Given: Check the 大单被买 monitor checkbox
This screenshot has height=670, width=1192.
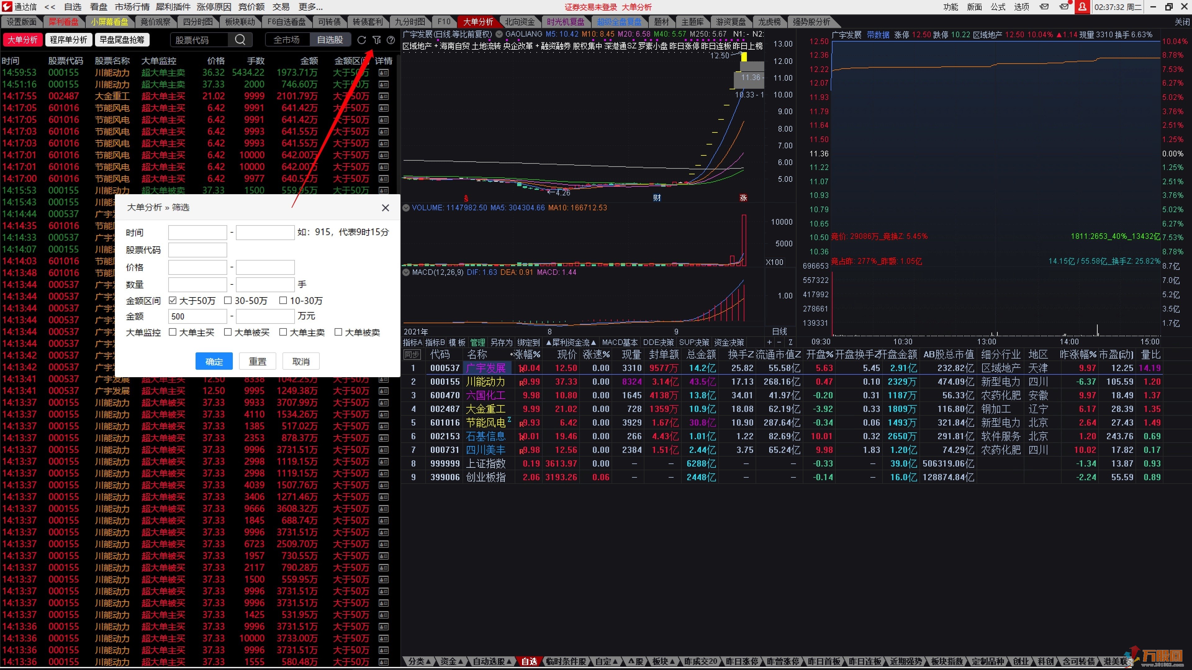Looking at the screenshot, I should click(228, 332).
